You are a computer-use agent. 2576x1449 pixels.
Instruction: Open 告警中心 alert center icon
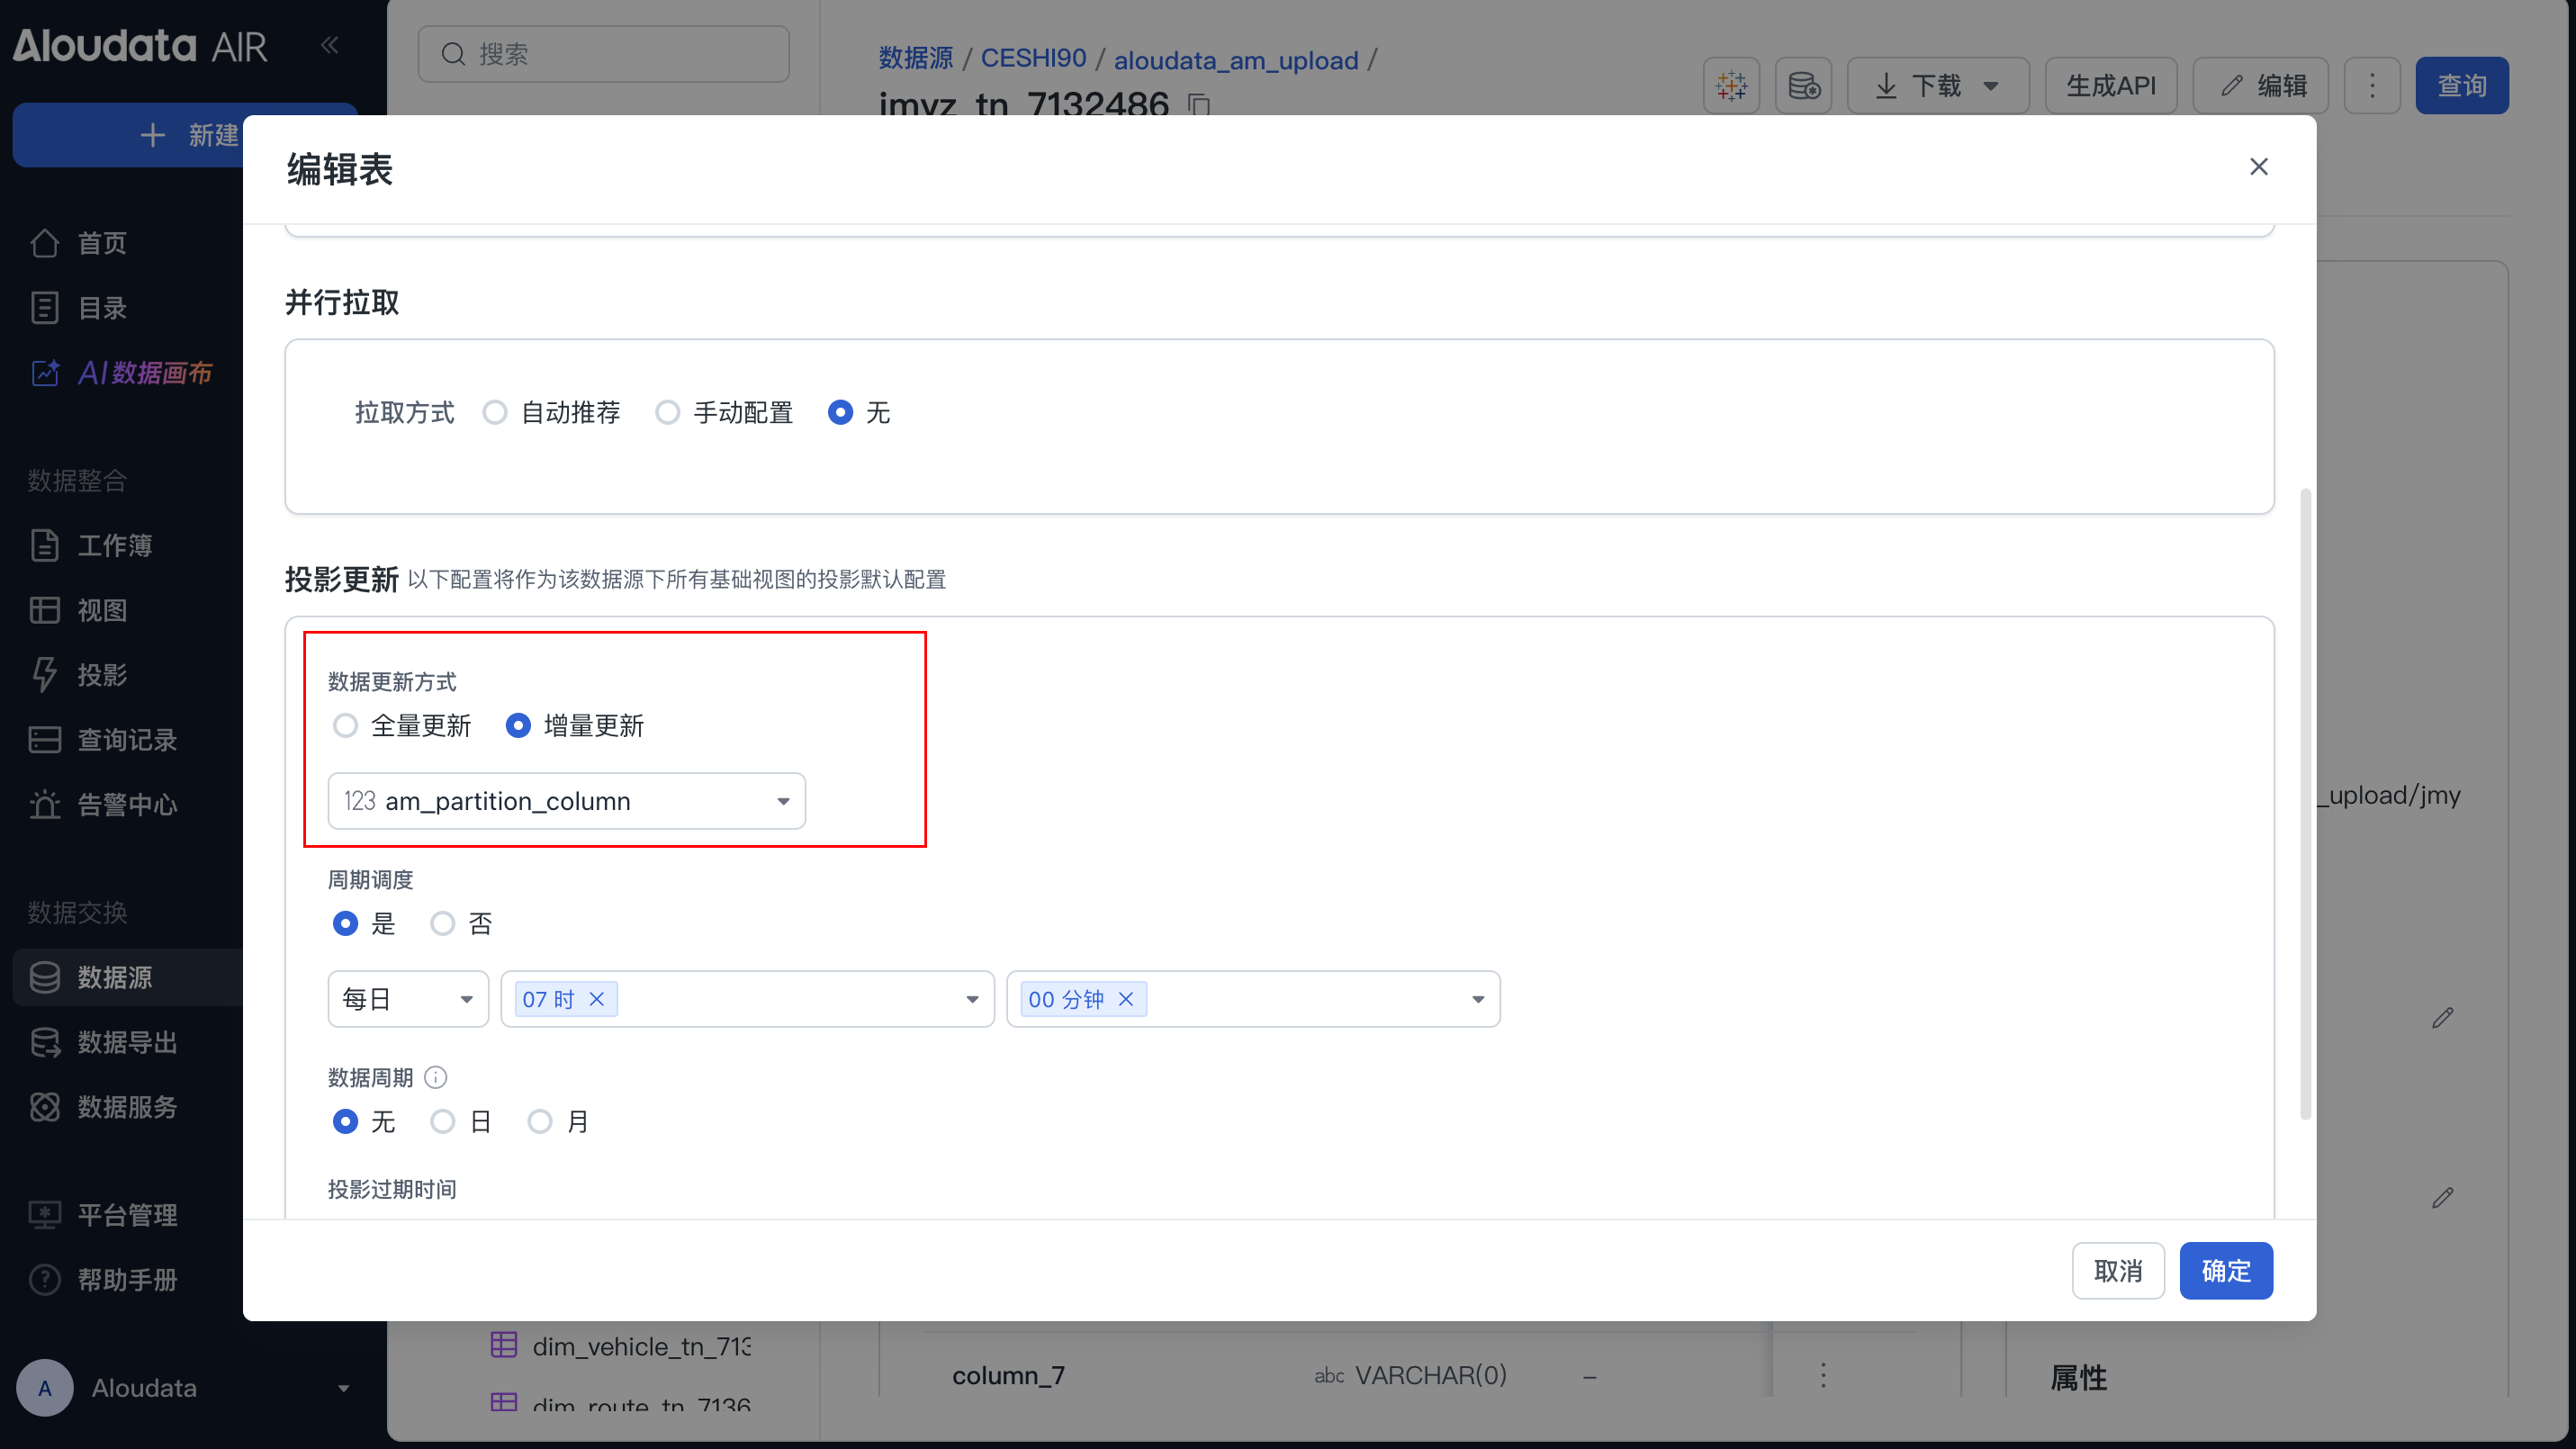45,805
